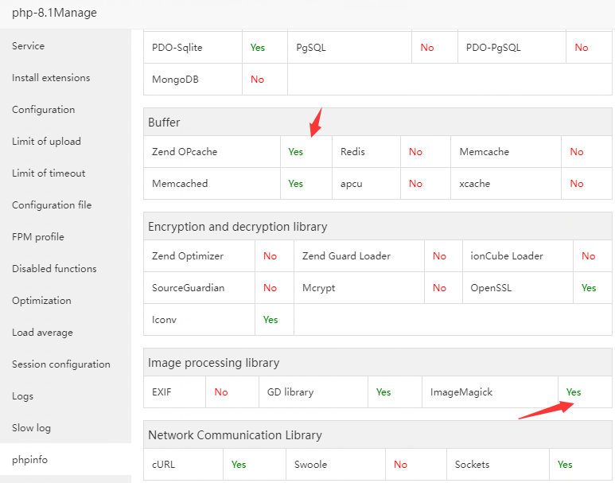The height and width of the screenshot is (483, 615).
Task: Go to Disabled functions page
Action: tap(54, 269)
